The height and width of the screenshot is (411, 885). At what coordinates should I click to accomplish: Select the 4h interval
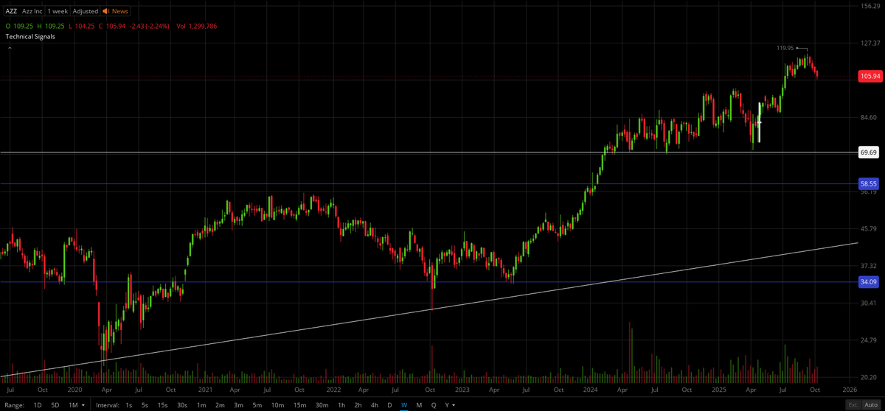[x=375, y=405]
